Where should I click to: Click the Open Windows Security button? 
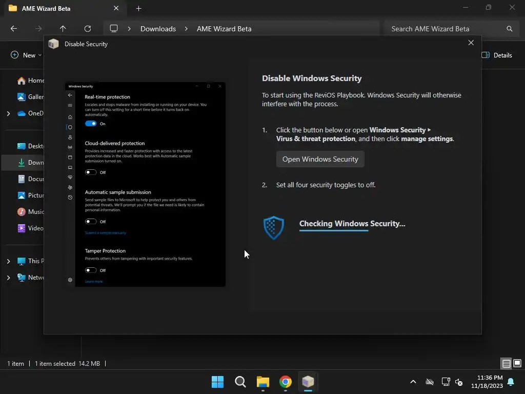tap(320, 159)
